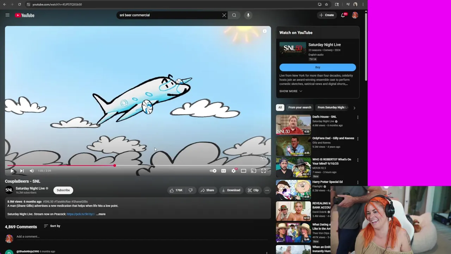Image resolution: width=451 pixels, height=254 pixels.
Task: Click the search query field
Action: 169,15
